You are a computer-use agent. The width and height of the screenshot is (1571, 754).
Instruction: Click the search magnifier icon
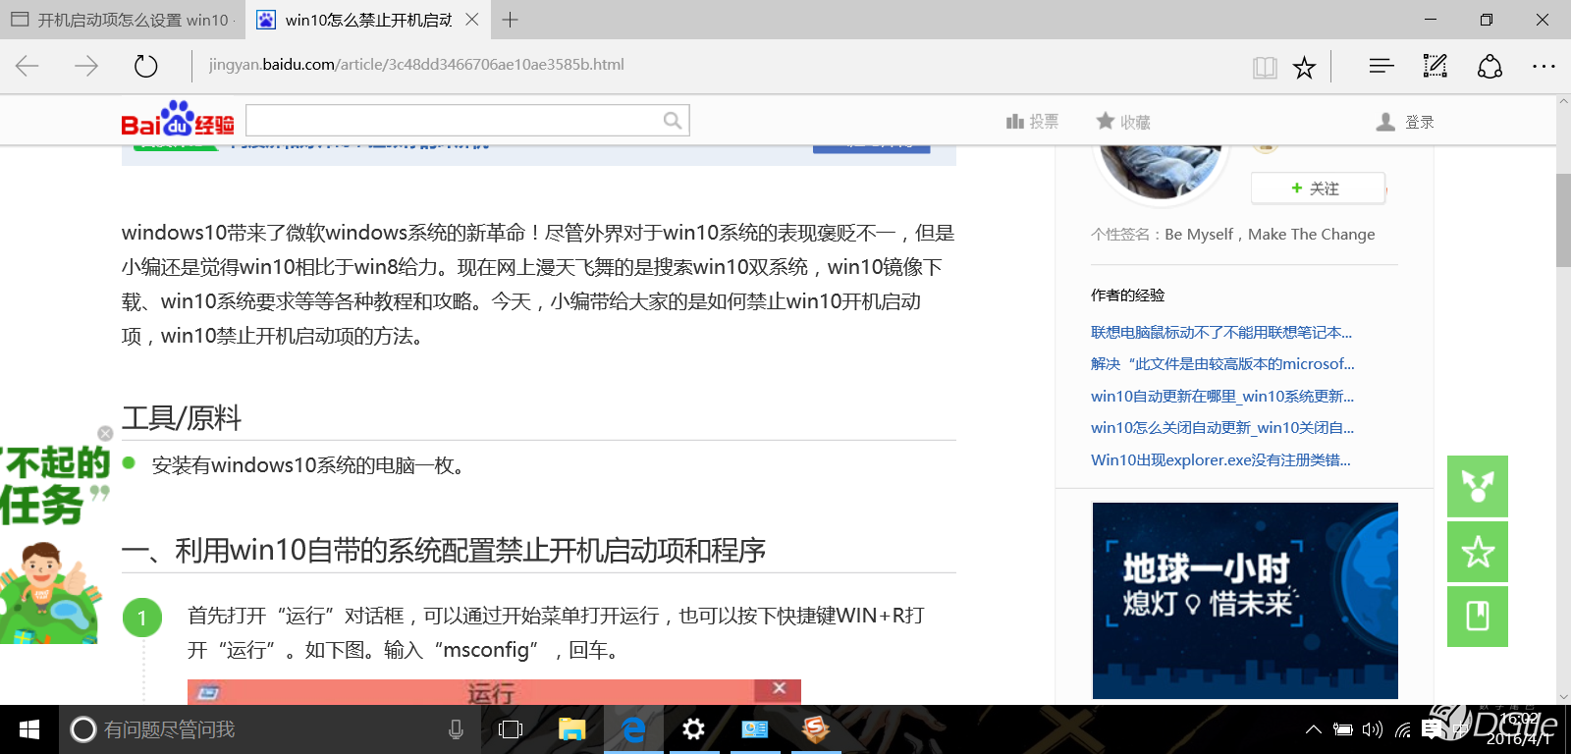[673, 120]
